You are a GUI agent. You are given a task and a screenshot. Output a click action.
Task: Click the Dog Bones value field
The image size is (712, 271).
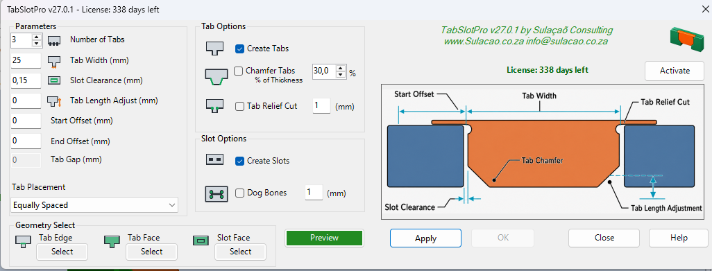pos(314,193)
